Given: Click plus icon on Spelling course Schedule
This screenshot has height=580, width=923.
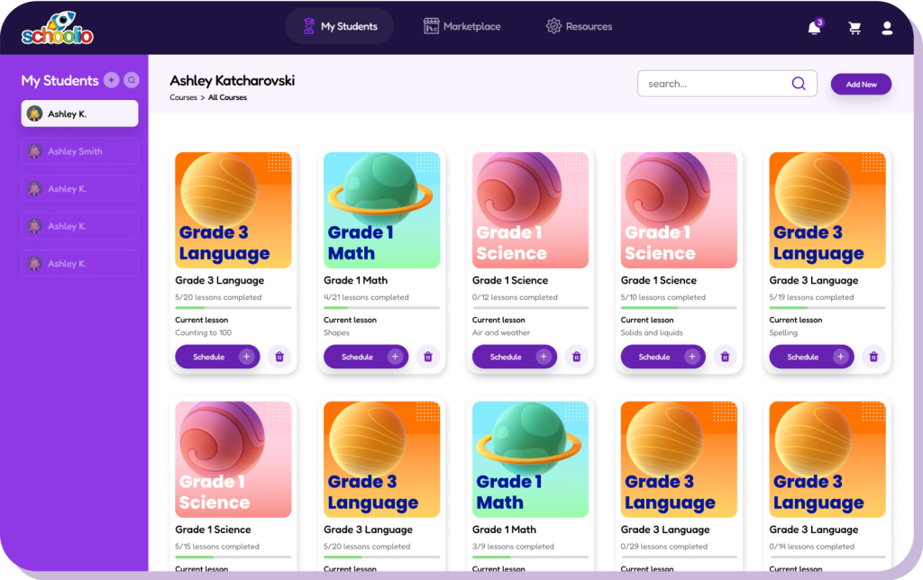Looking at the screenshot, I should coord(841,357).
